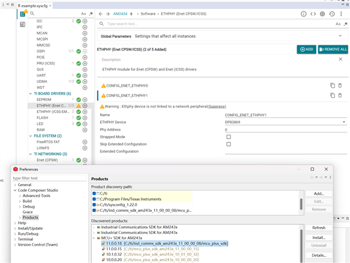
Task: Add an I2C instance with plus icon
Action: click(x=85, y=21)
